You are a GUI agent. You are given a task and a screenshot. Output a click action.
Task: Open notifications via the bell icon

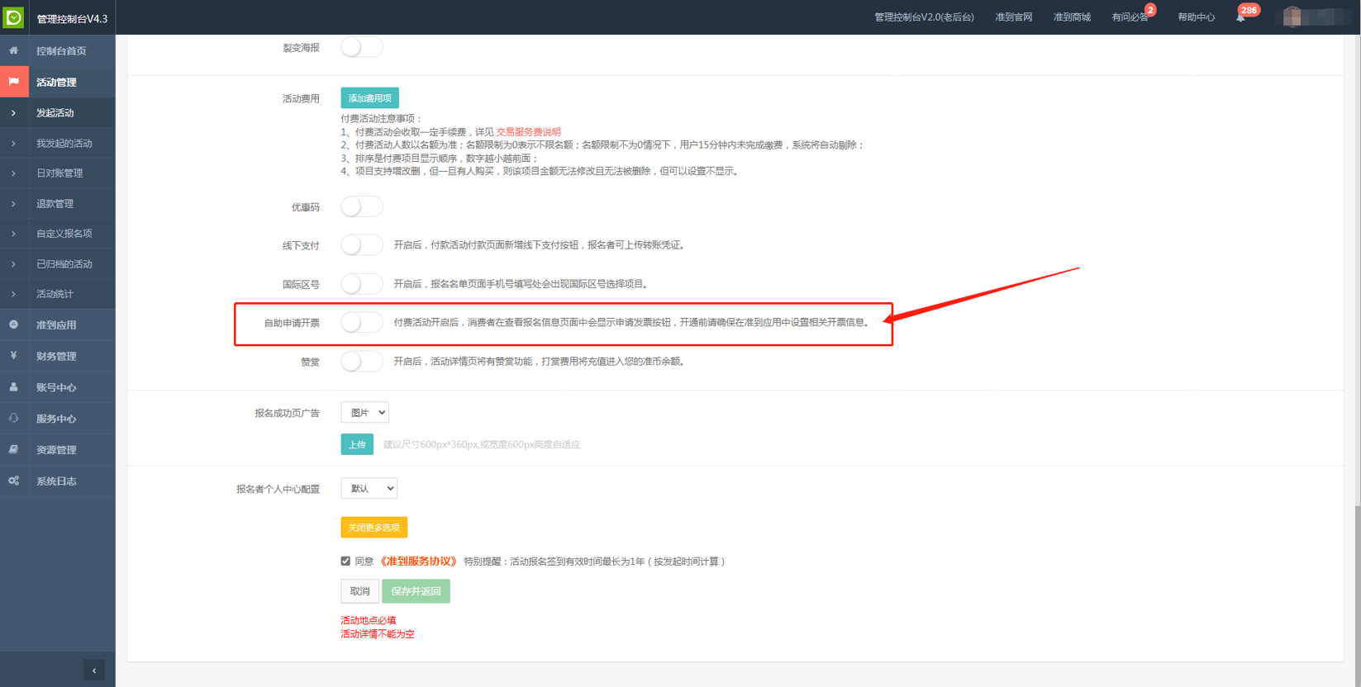click(1240, 17)
